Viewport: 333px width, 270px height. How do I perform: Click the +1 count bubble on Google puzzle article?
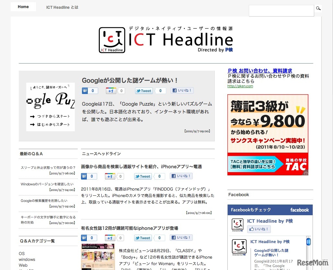click(x=121, y=91)
